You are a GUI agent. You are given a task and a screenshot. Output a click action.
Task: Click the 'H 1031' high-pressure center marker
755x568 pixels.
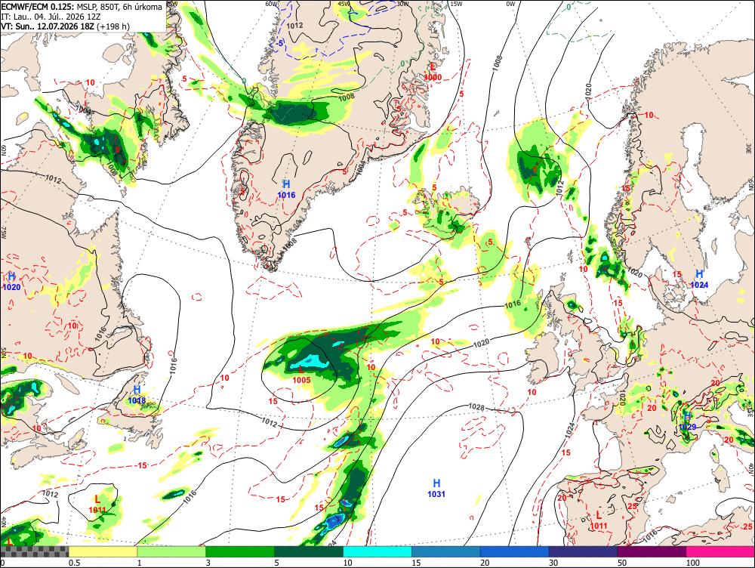click(436, 488)
